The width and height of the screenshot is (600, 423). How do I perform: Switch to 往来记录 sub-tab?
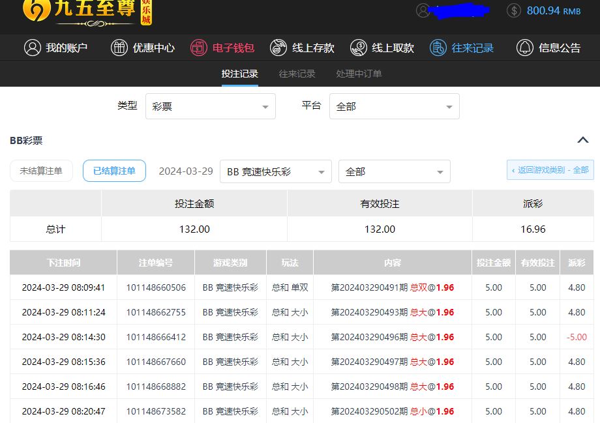click(297, 74)
